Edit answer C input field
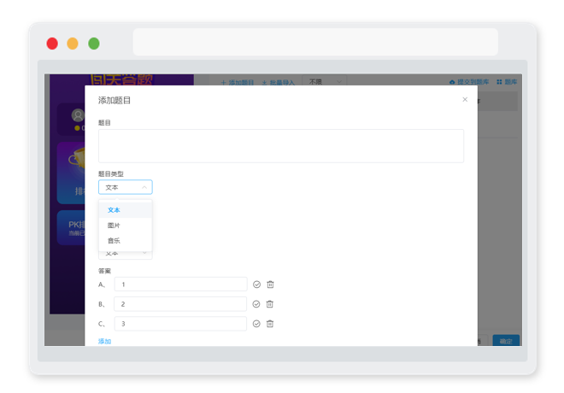The width and height of the screenshot is (564, 393). click(x=180, y=324)
